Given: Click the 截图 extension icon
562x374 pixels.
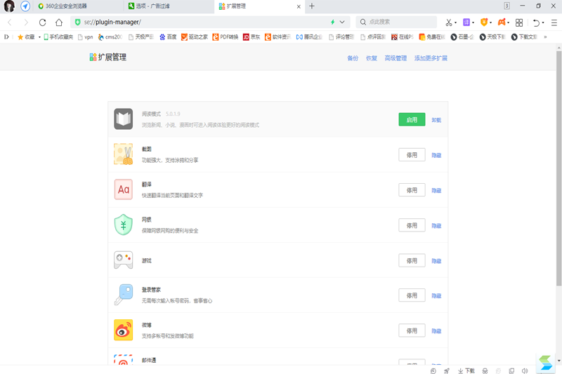Looking at the screenshot, I should pyautogui.click(x=124, y=154).
